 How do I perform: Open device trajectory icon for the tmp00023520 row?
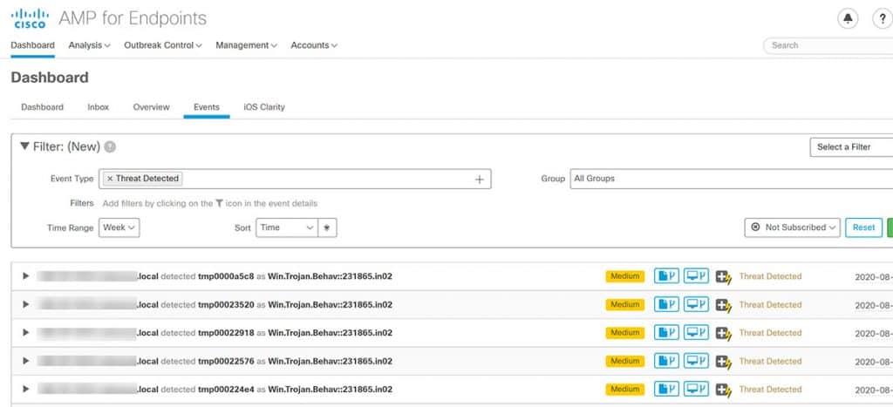(x=696, y=304)
